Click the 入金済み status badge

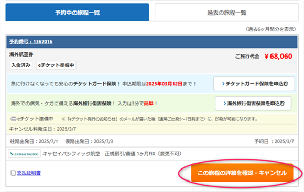pos(21,65)
